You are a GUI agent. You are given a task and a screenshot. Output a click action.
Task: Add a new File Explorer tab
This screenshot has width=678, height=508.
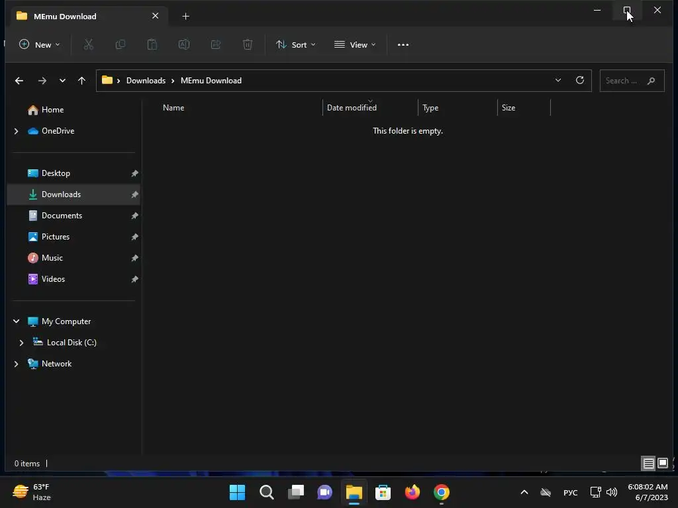pyautogui.click(x=186, y=17)
